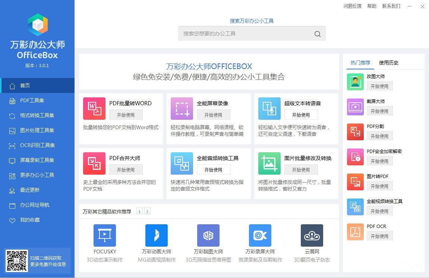Open the 超级文本转语音 tool icon
Screen dimensions: 429x278
(x=269, y=109)
